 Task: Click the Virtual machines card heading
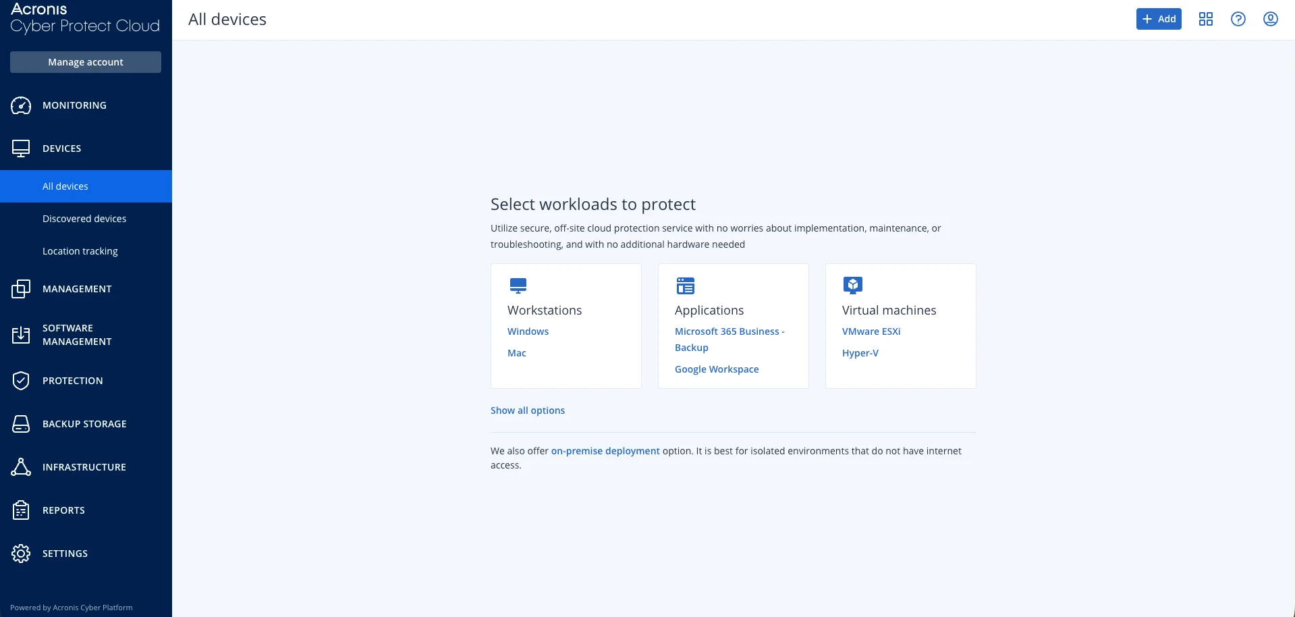[889, 311]
